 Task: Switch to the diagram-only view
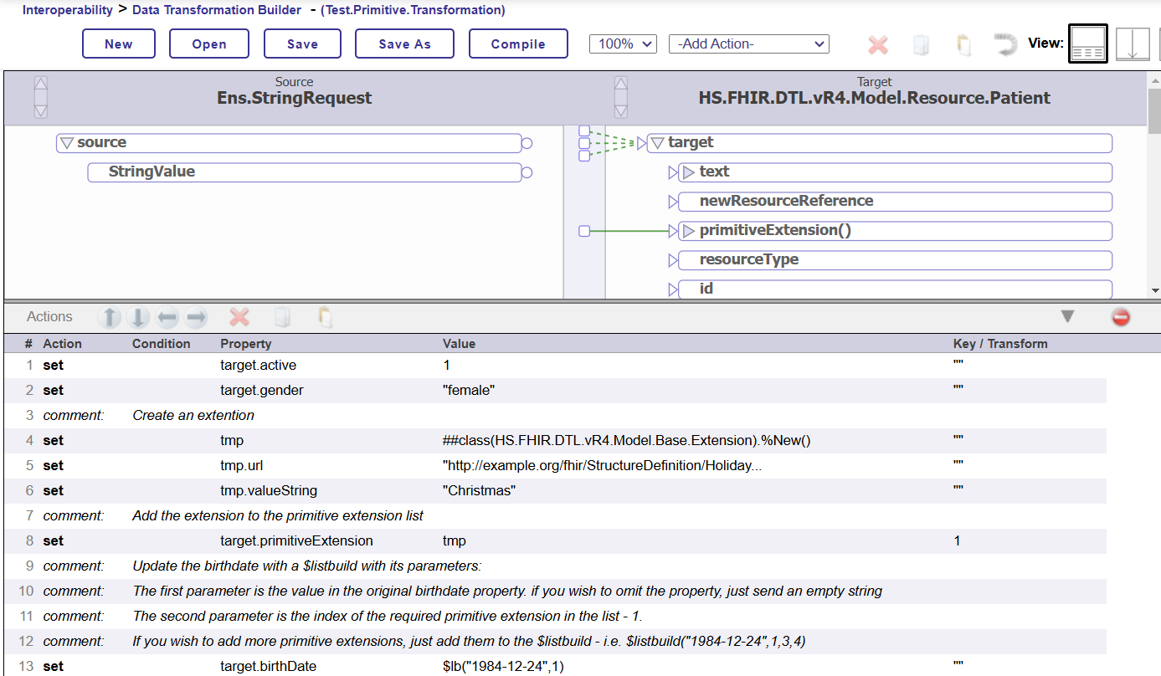click(1132, 44)
